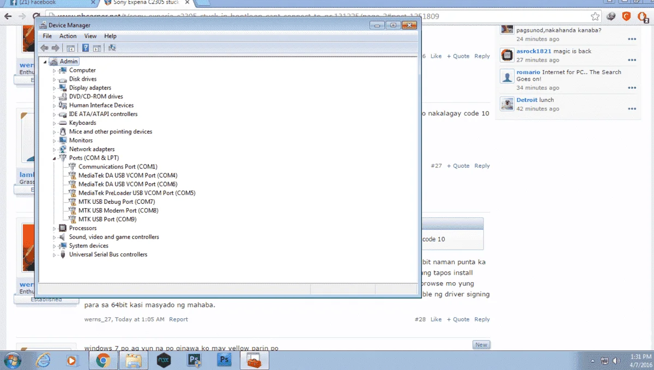Click Chrome's browser back arrow
Screen dimensions: 654x370
[8, 16]
